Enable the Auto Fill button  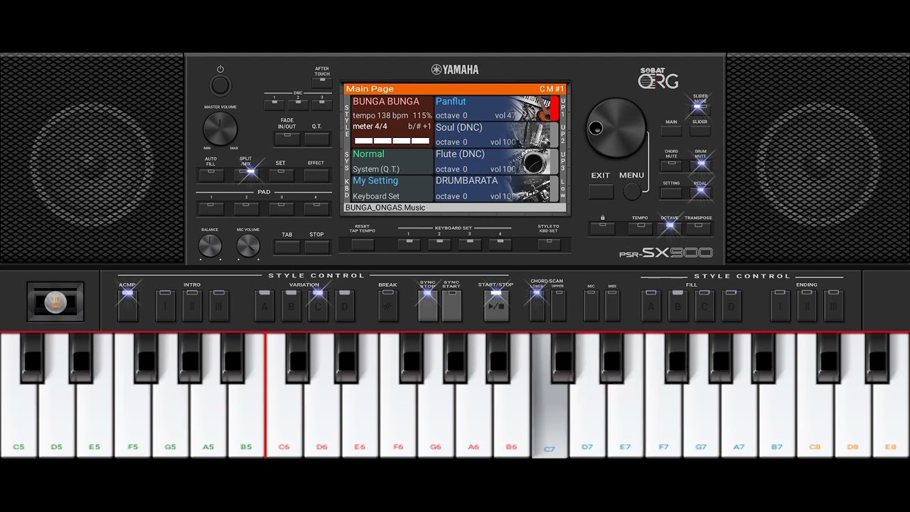(x=211, y=174)
